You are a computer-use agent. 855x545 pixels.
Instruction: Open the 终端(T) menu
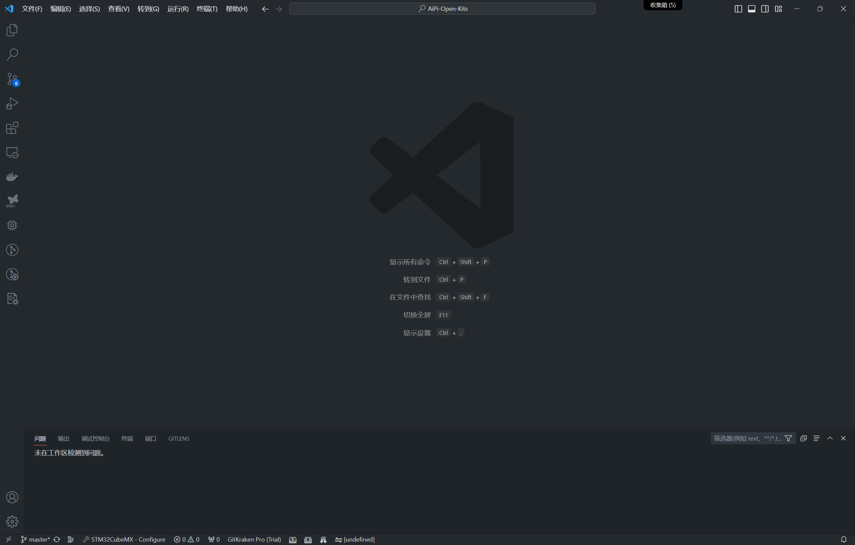207,9
